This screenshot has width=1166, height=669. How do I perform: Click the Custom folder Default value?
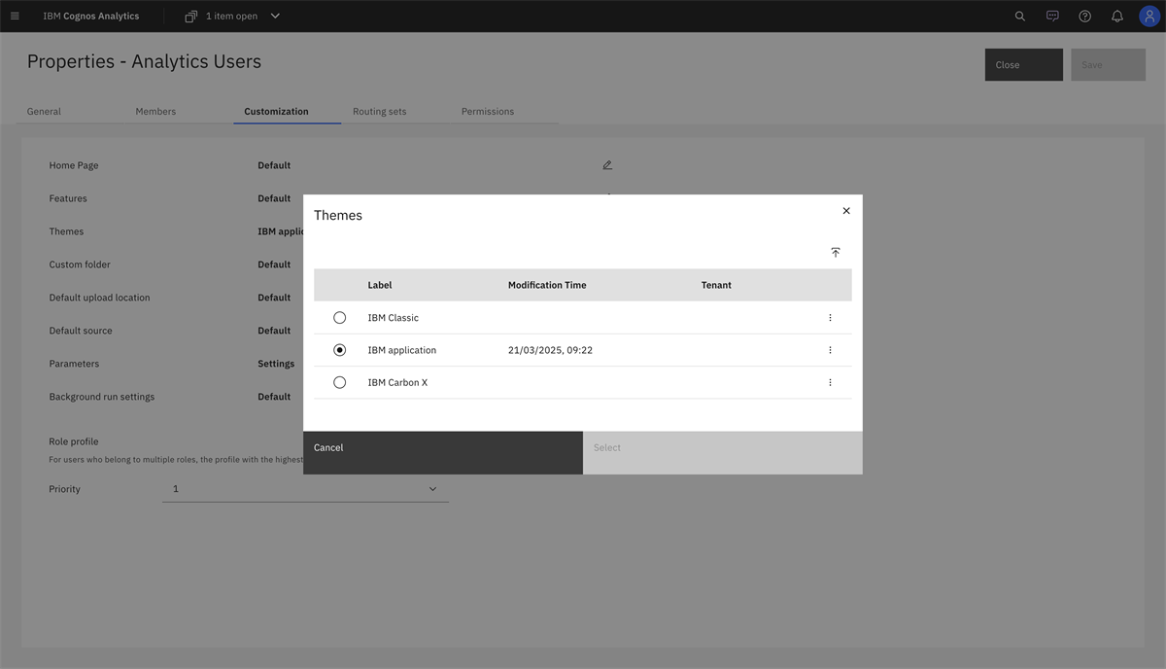click(274, 264)
